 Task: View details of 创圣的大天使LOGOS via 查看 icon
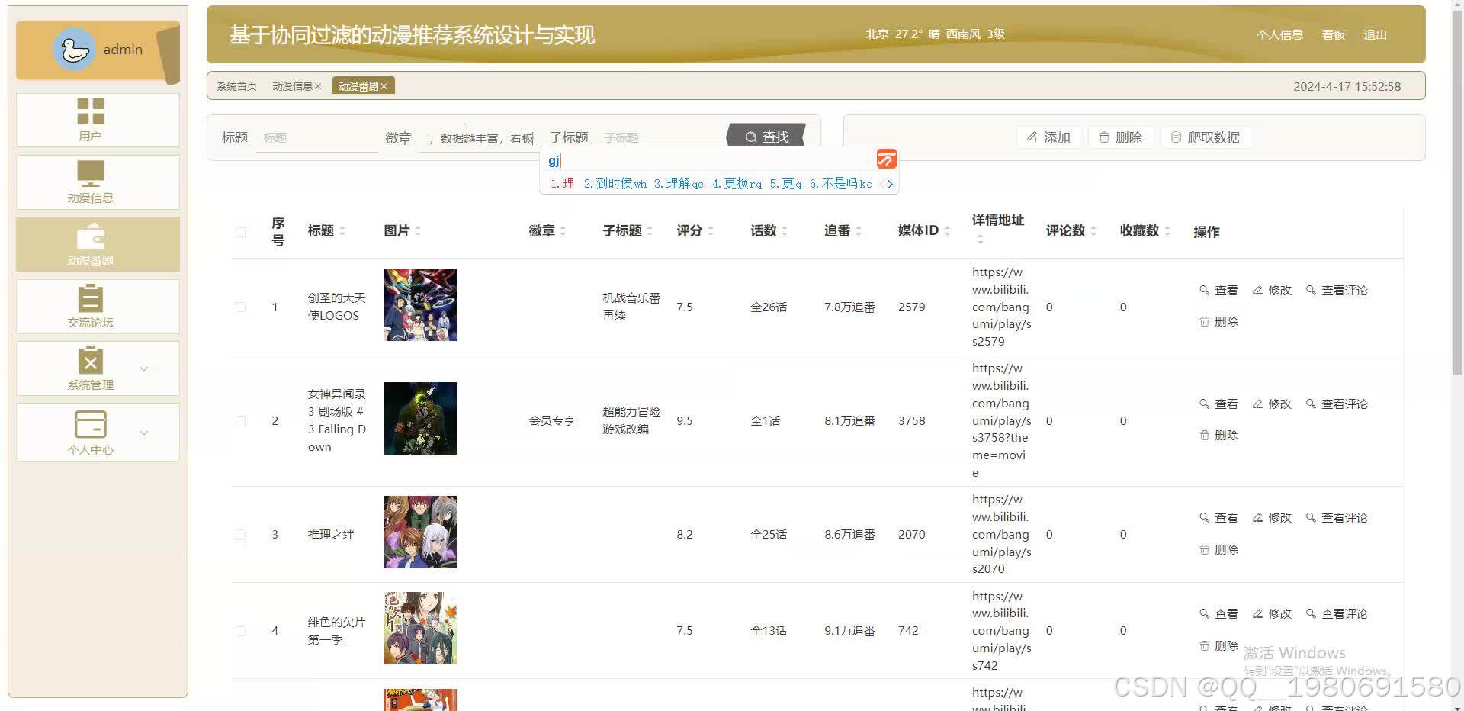1218,290
